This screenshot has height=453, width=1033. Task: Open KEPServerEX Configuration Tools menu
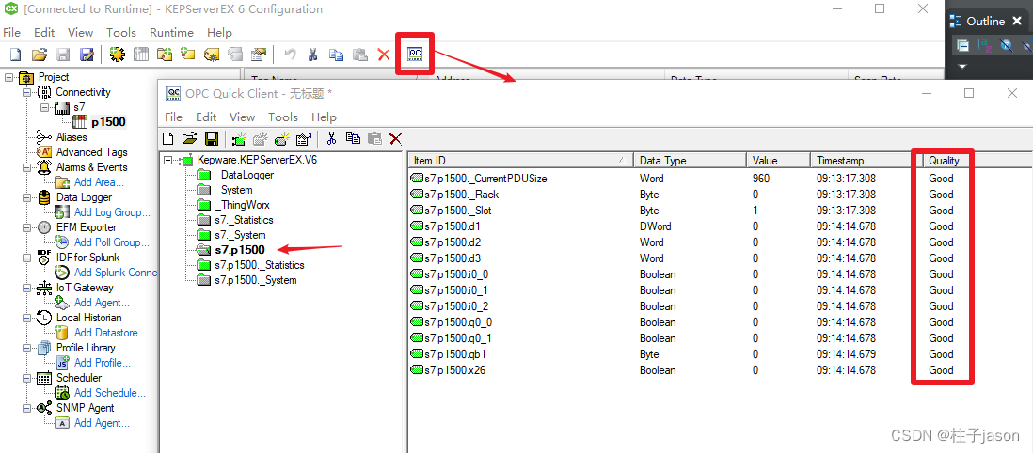(121, 32)
